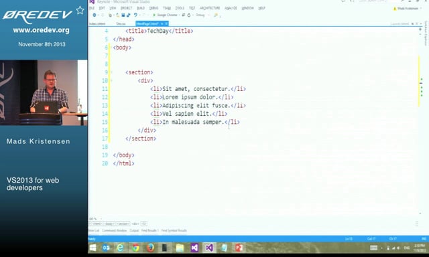This screenshot has width=429, height=257.
Task: Open the Output panel tab
Action: [x=134, y=231]
